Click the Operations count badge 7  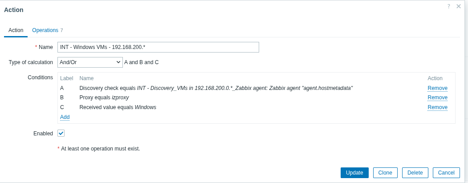pyautogui.click(x=61, y=30)
